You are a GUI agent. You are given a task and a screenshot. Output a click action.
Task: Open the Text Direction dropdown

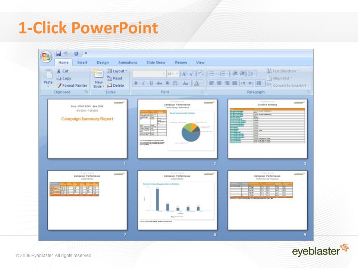pos(283,71)
